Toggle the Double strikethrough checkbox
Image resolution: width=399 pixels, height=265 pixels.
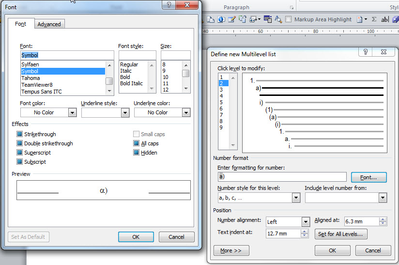click(19, 143)
